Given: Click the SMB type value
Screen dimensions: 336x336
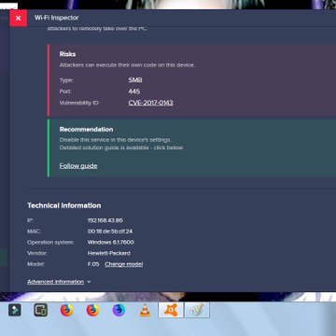Looking at the screenshot, I should click(x=135, y=80).
